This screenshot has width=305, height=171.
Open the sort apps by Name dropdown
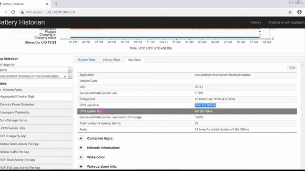point(36,70)
